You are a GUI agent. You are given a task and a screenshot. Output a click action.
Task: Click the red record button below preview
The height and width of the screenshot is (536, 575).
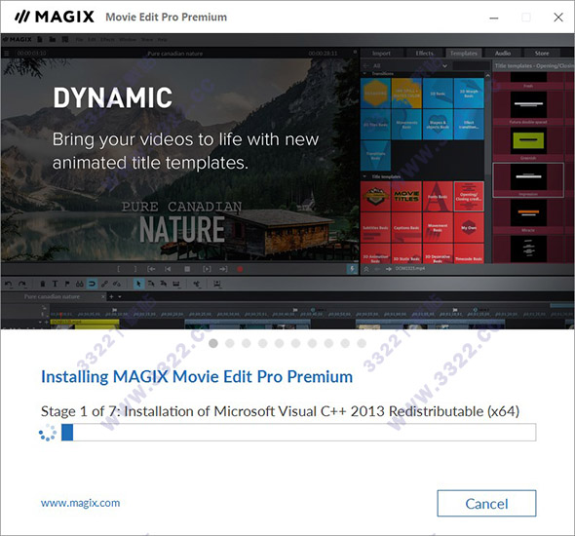click(x=240, y=269)
